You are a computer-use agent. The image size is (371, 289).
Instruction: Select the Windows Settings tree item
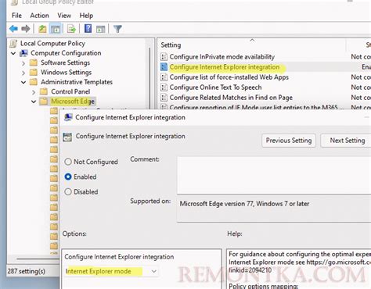tap(66, 73)
